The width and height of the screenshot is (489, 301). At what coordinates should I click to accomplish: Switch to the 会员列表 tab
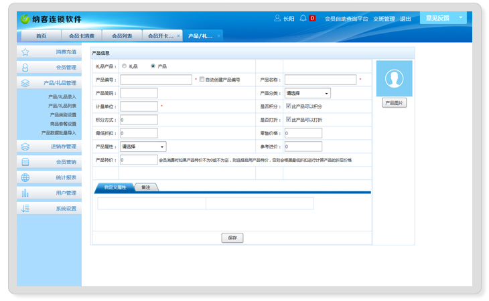point(122,35)
